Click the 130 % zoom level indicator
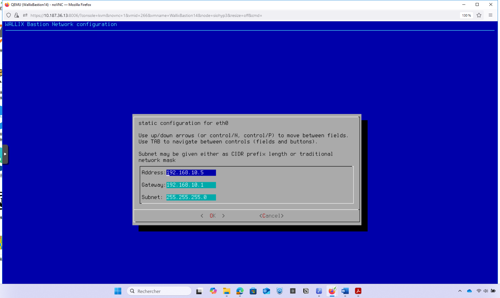The width and height of the screenshot is (500, 298). [466, 15]
